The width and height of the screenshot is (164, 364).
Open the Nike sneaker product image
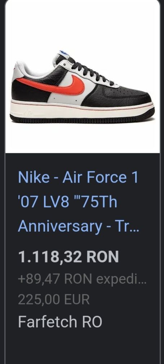(82, 77)
